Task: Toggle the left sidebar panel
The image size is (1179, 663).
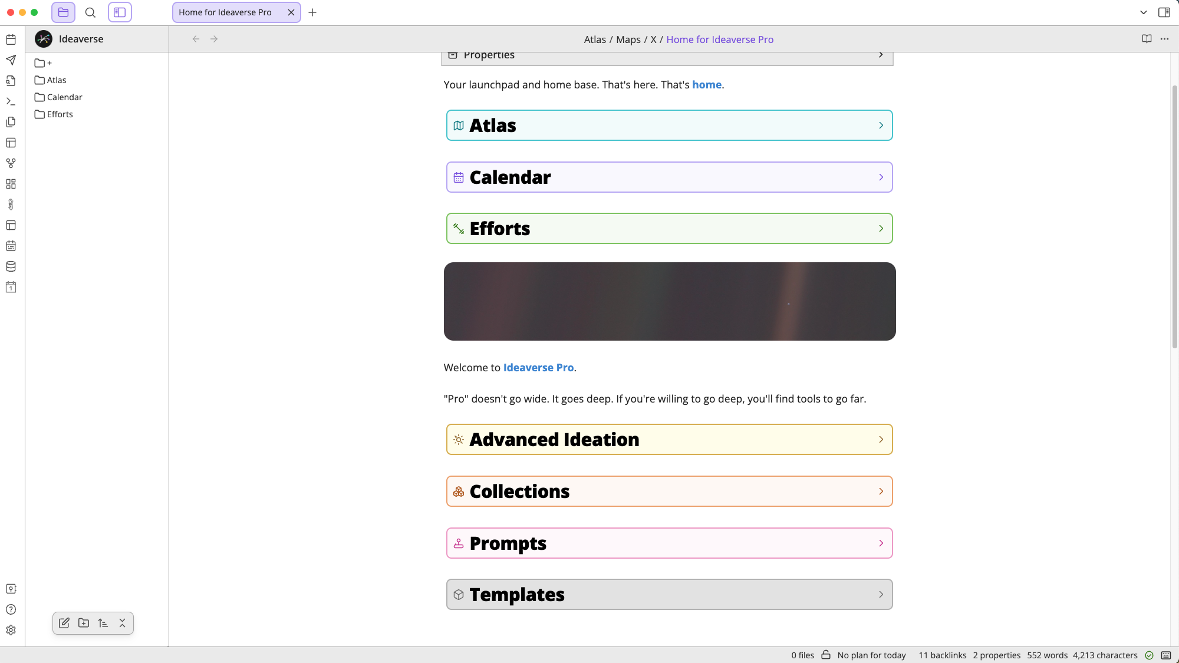Action: click(120, 12)
